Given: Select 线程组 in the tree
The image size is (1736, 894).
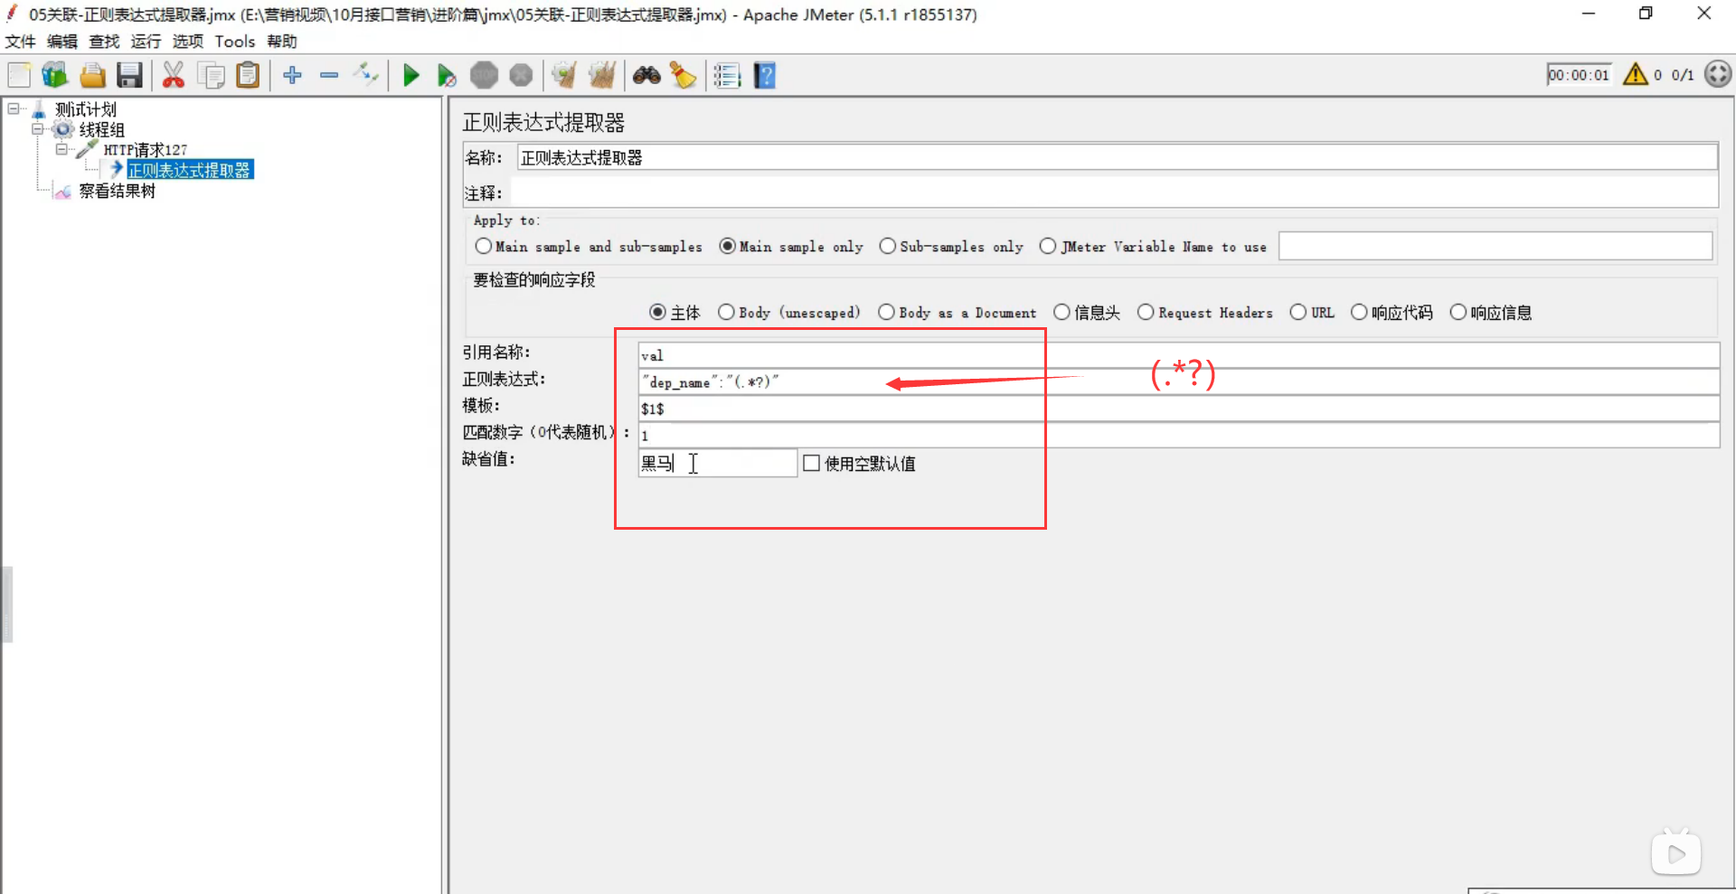Looking at the screenshot, I should [101, 129].
